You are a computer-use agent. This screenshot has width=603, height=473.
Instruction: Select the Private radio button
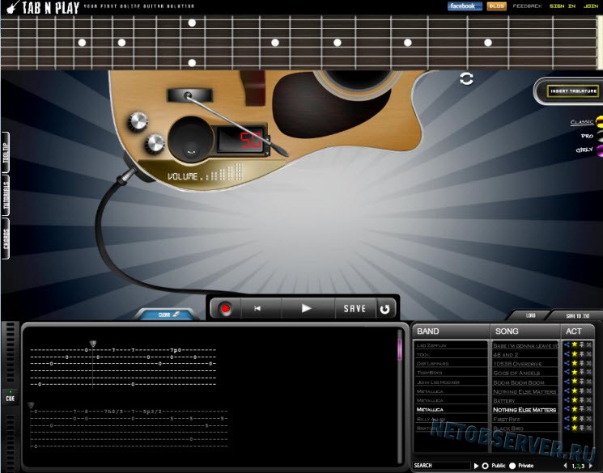[512, 466]
